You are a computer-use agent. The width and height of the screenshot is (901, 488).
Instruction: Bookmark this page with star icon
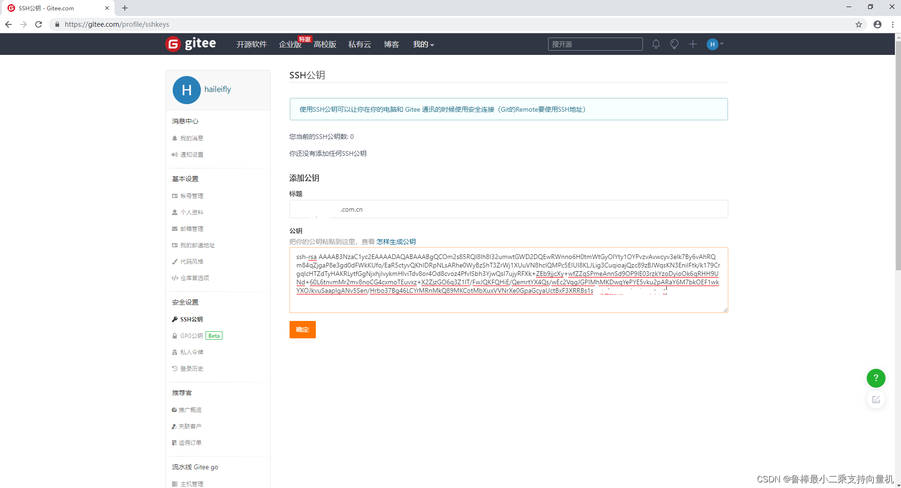tap(859, 24)
